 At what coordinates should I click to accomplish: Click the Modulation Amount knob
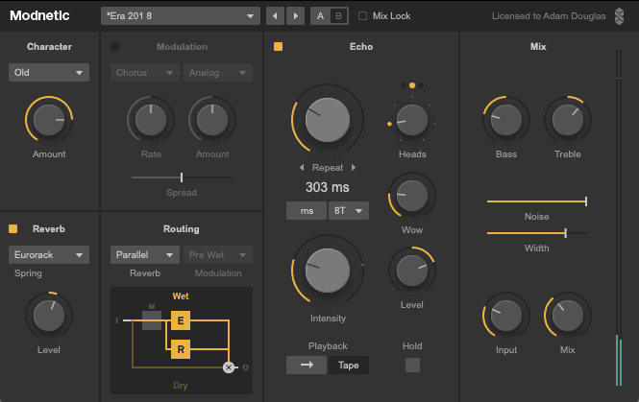212,120
